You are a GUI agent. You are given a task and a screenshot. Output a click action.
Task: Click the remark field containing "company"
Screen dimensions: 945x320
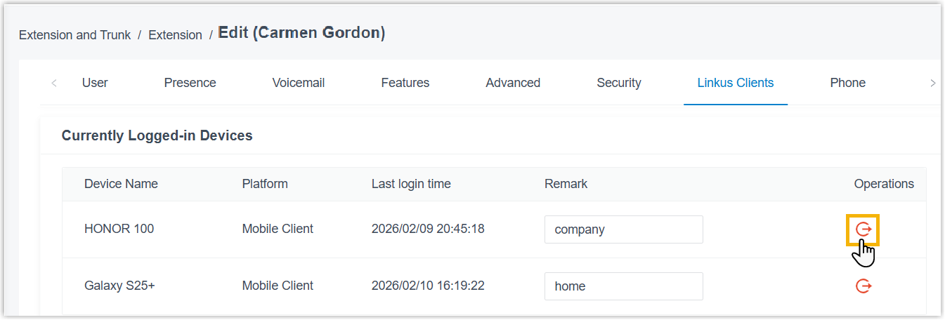623,229
